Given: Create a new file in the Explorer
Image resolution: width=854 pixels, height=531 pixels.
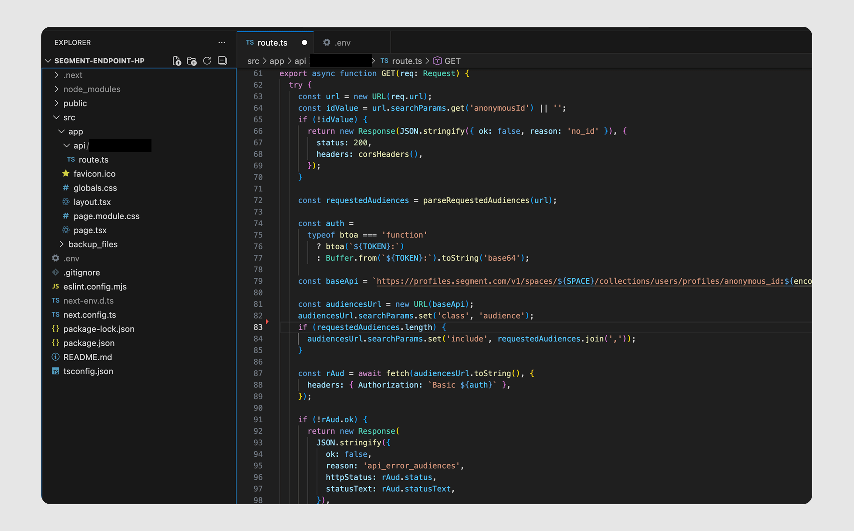Looking at the screenshot, I should (x=177, y=60).
